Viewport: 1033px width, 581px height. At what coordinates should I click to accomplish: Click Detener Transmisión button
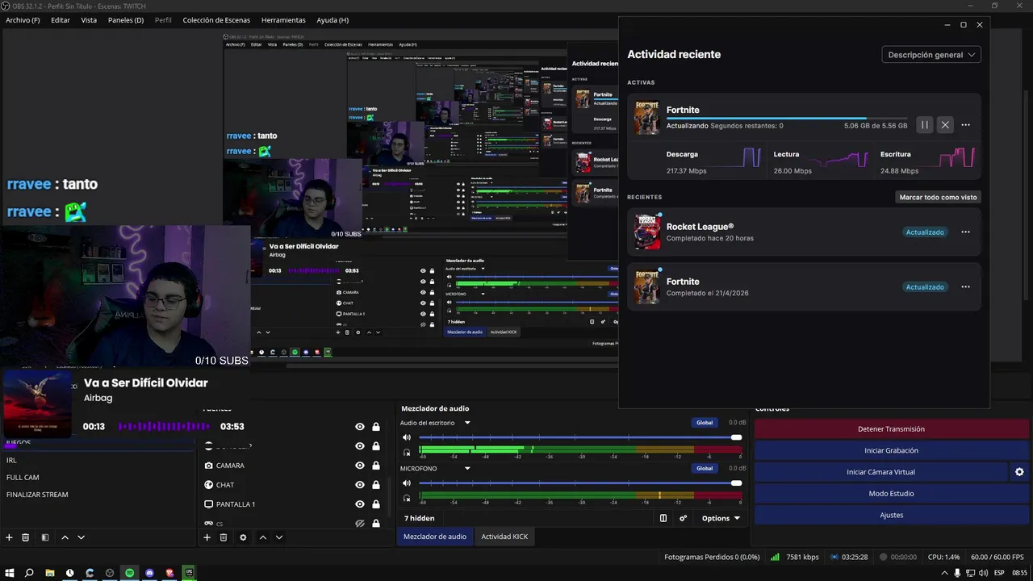891,429
